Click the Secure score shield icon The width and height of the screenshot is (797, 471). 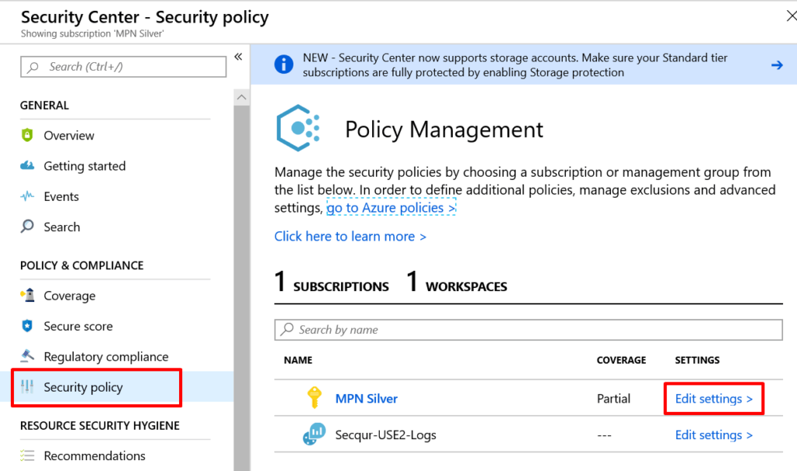click(x=28, y=325)
